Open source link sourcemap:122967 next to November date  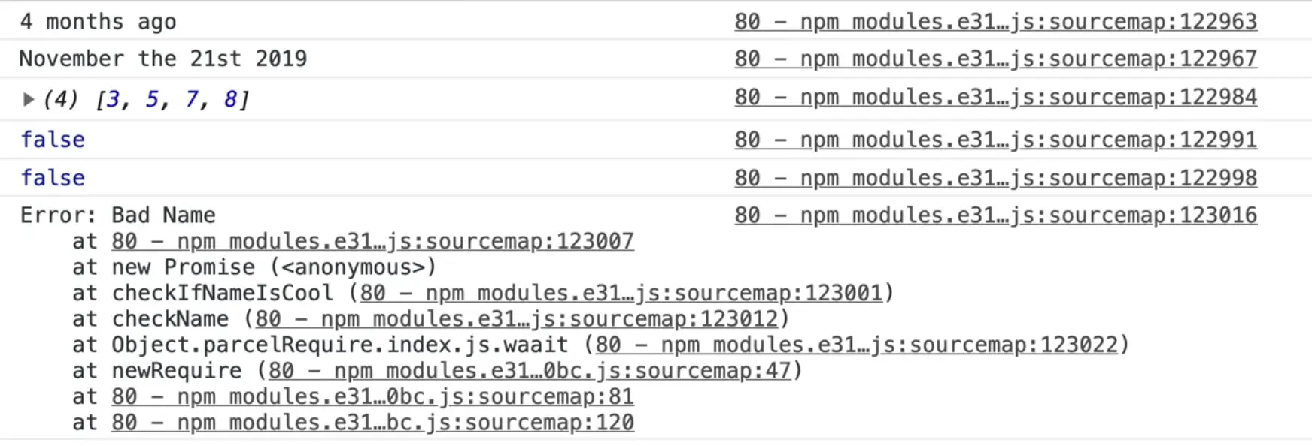coord(995,58)
